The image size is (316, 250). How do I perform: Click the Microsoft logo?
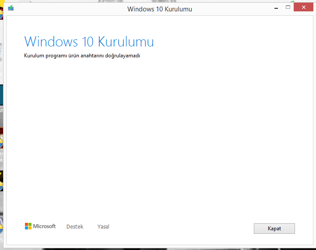coord(40,226)
